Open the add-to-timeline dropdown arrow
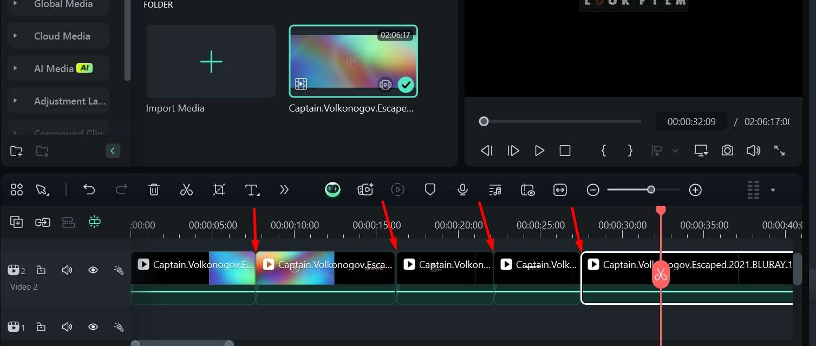816x346 pixels. [675, 151]
